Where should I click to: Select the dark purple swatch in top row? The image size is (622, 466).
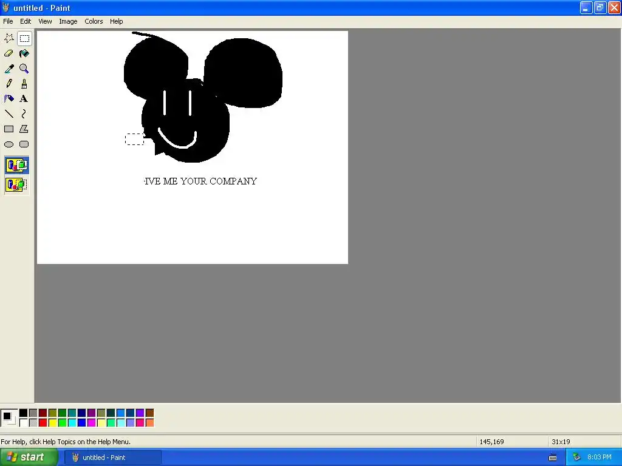click(x=92, y=413)
